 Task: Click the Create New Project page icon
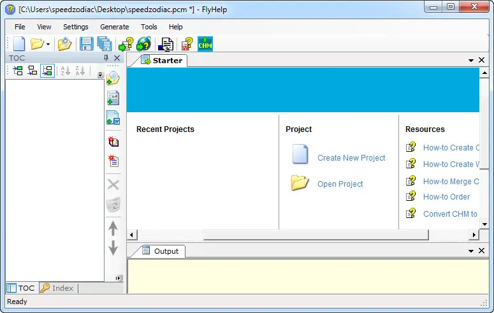click(x=300, y=154)
